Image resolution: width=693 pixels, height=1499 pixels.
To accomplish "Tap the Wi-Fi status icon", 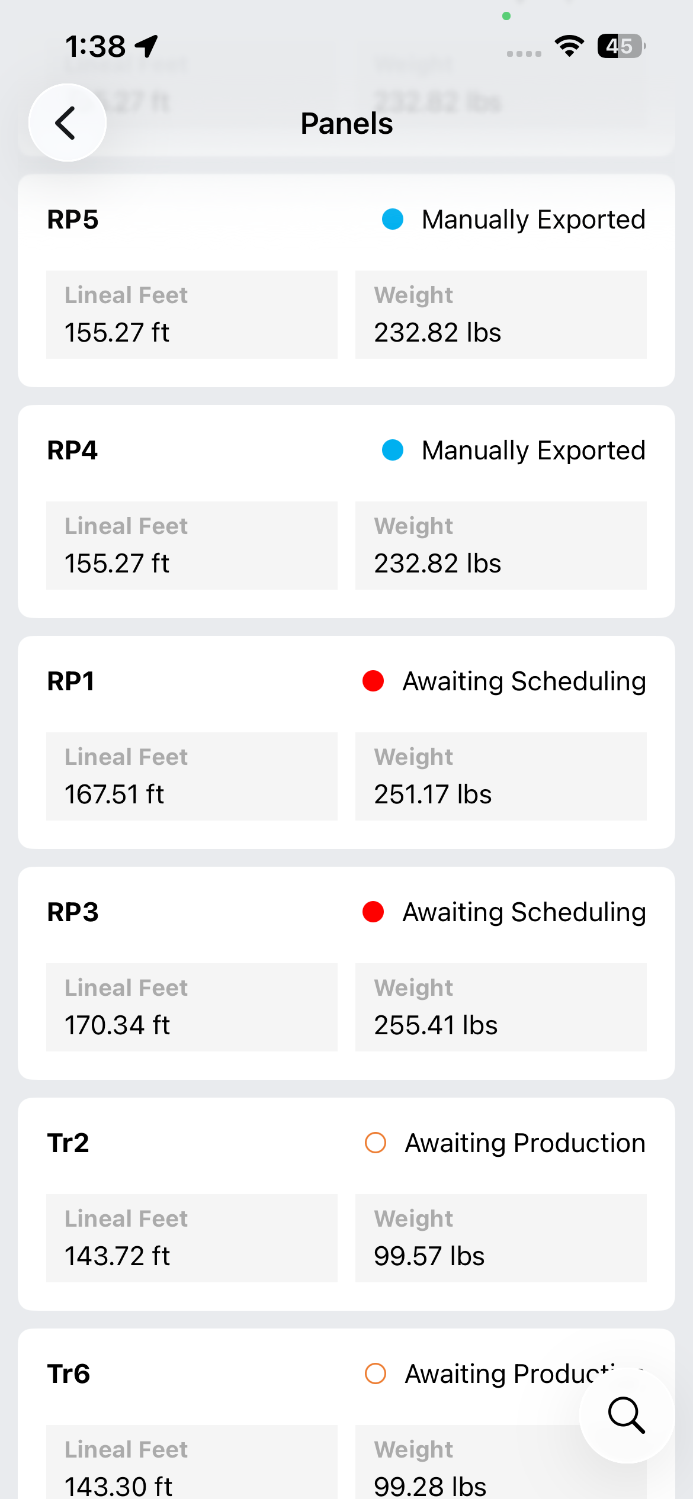I will 569,46.
